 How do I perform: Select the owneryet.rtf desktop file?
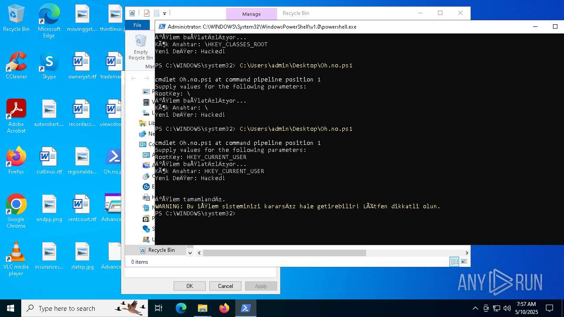tap(82, 66)
